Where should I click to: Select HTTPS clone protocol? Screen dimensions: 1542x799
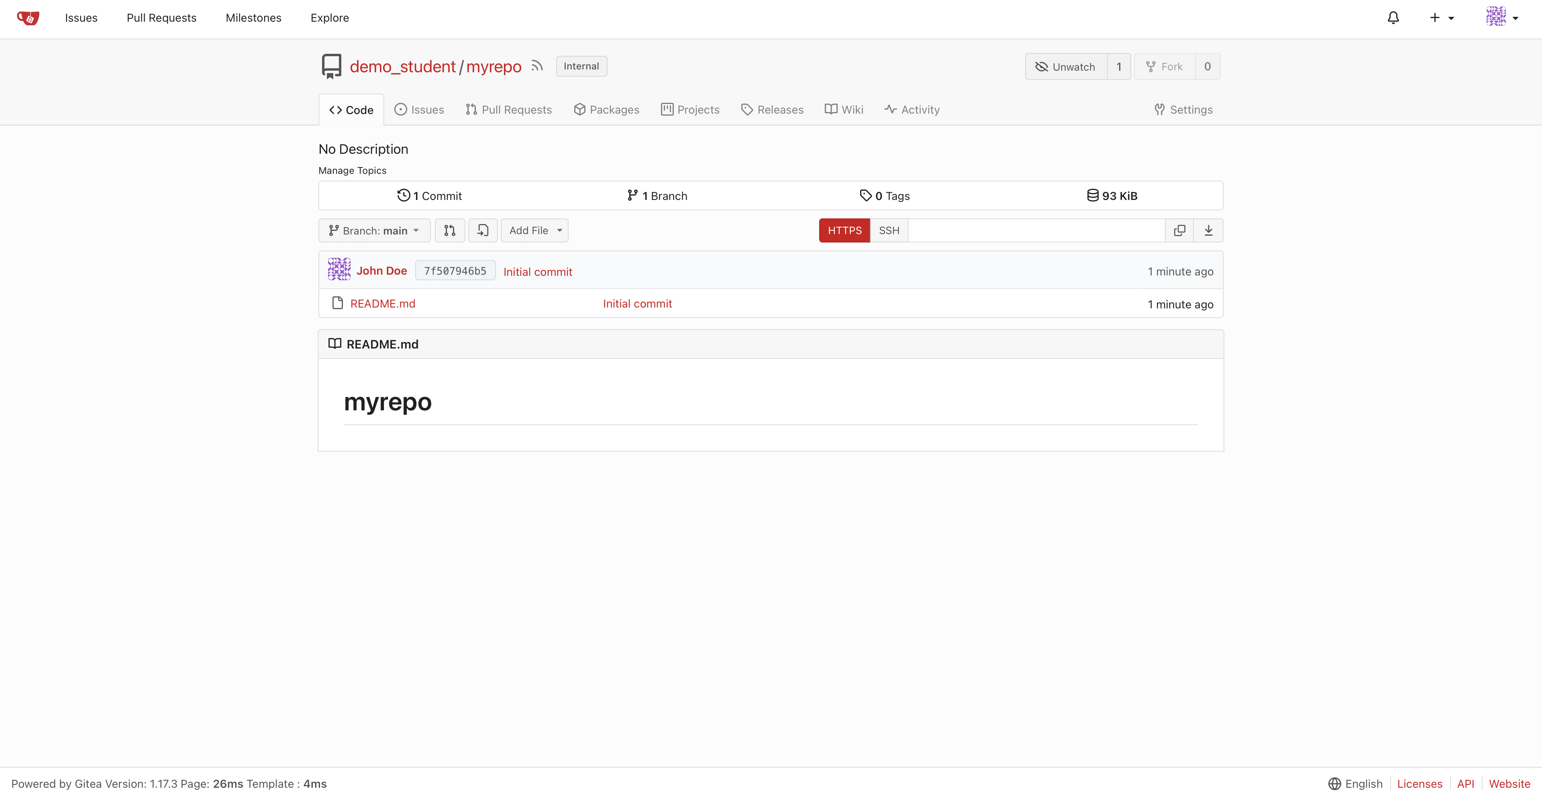click(844, 230)
